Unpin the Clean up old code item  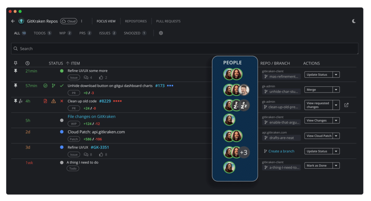pos(15,101)
